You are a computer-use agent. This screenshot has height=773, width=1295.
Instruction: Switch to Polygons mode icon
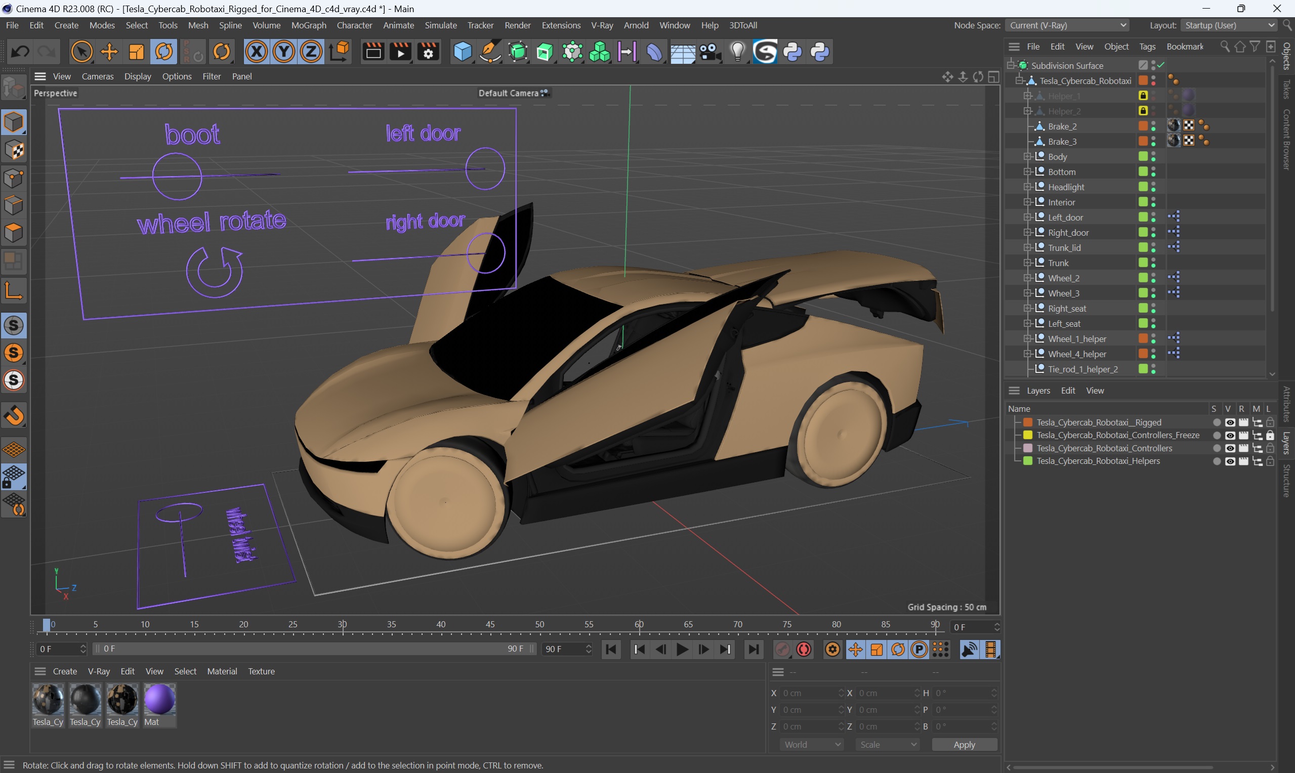click(x=14, y=233)
